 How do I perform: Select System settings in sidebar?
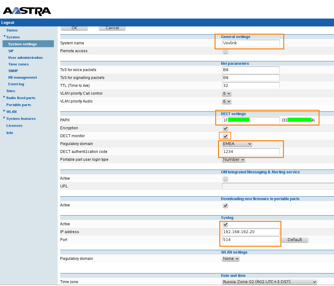click(x=28, y=44)
